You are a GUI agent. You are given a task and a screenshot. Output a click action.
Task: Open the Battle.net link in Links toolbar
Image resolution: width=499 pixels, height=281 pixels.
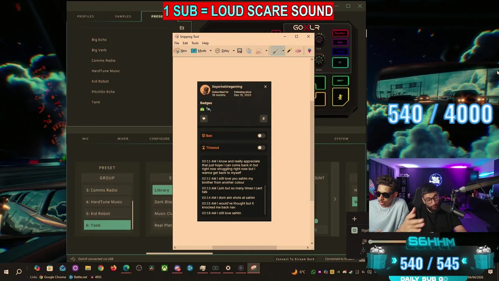pos(78,277)
